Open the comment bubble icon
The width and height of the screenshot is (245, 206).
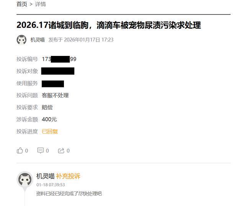click(x=40, y=150)
